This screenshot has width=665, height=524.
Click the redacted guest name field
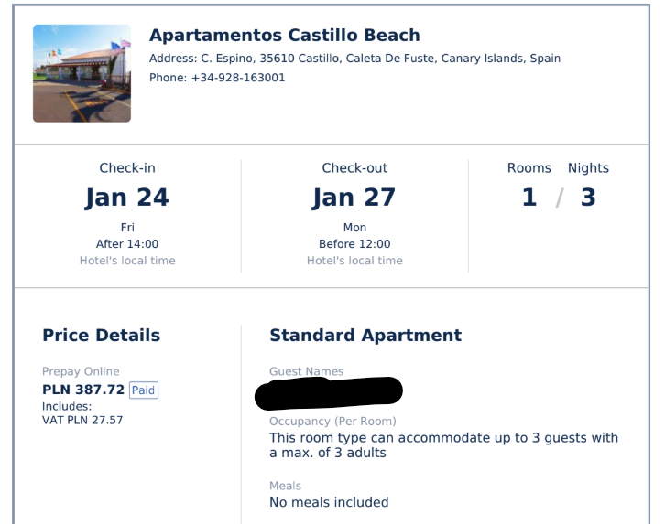pos(329,393)
